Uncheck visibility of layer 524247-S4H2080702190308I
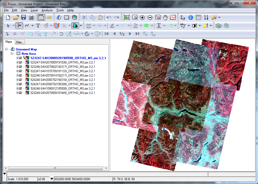This screenshot has height=184, width=258. pos(20,84)
